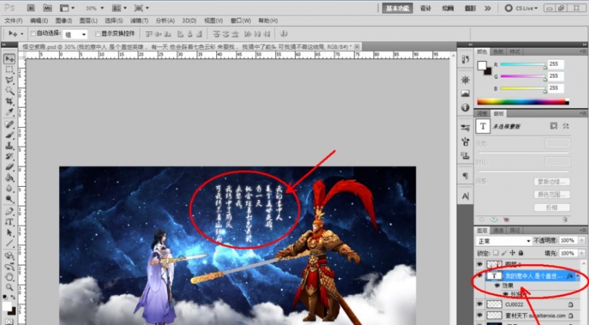Click the add pixel mask icon in Masks panel
This screenshot has width=589, height=325.
(x=553, y=126)
